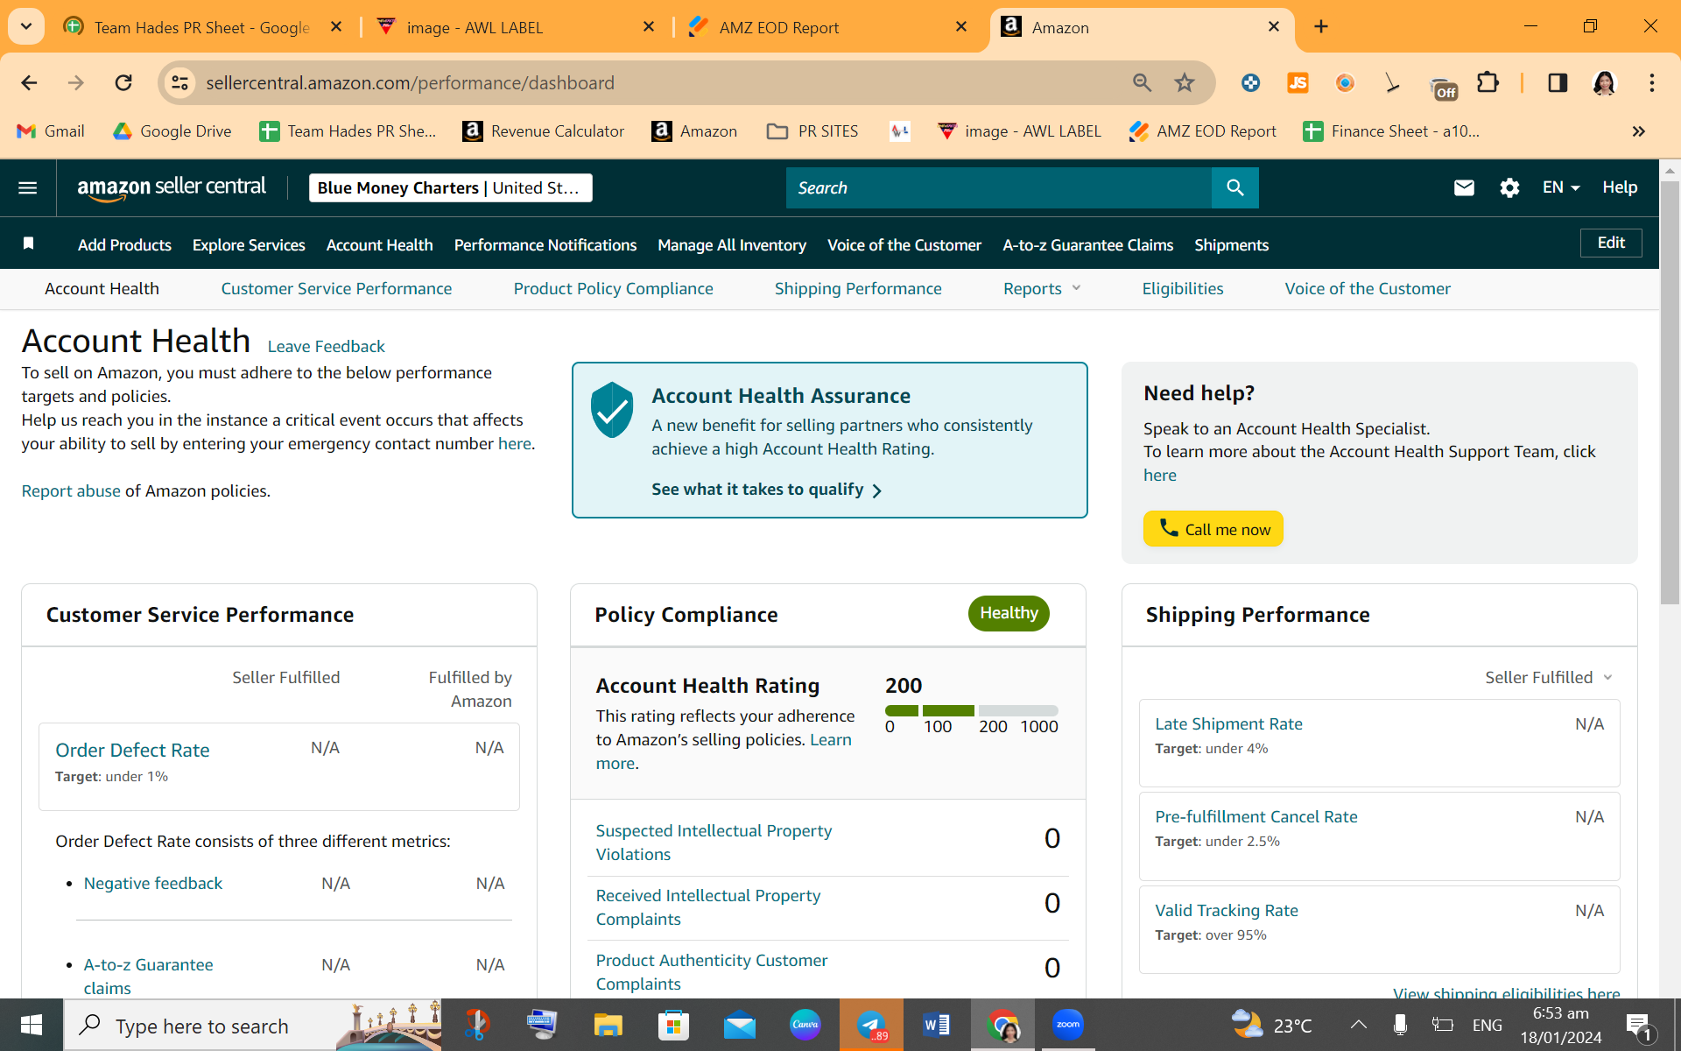Screen dimensions: 1681x1051
Task: Show more bookmarks with the double chevron
Action: (x=1638, y=131)
